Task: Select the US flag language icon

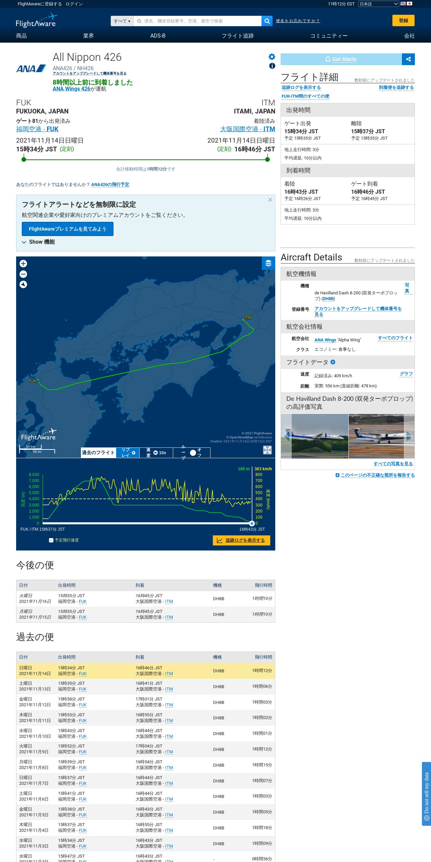Action: 403,4
